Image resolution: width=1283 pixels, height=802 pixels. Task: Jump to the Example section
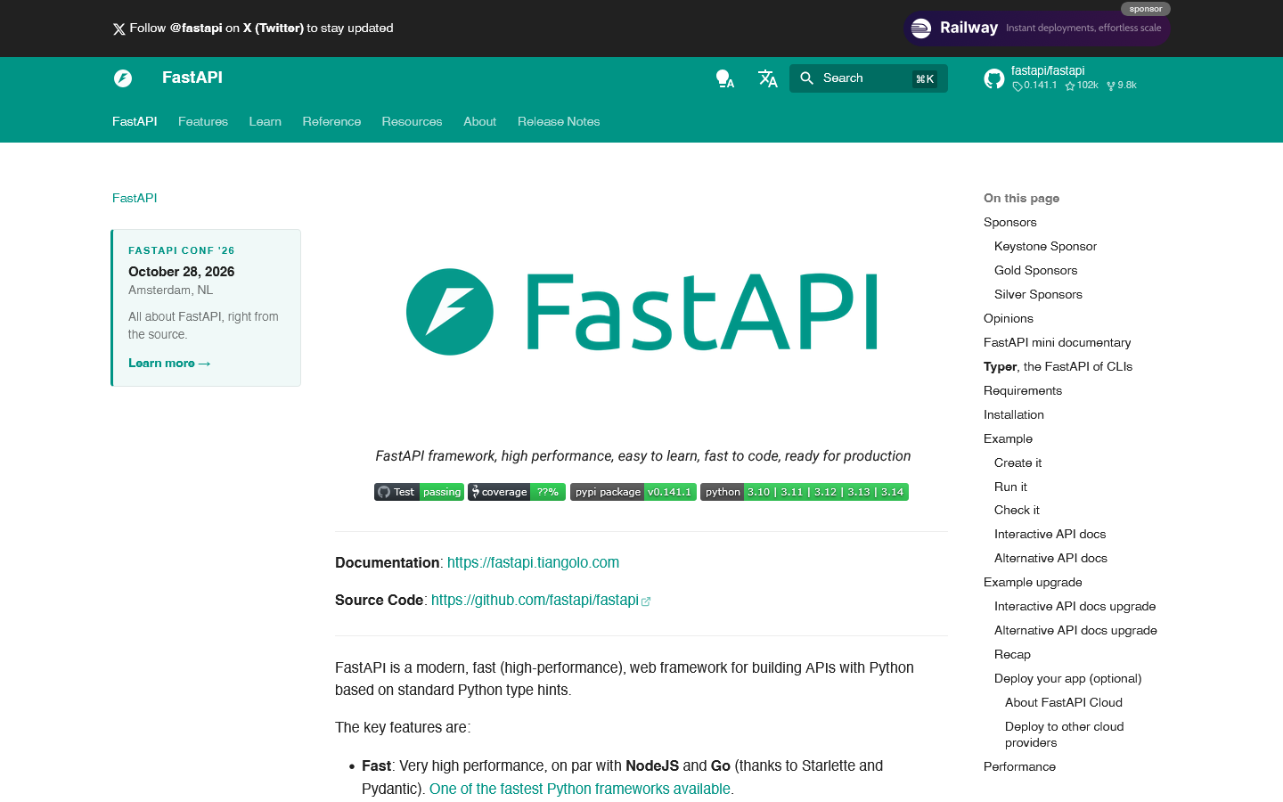point(1008,438)
